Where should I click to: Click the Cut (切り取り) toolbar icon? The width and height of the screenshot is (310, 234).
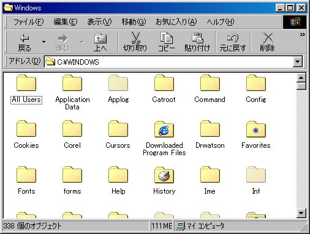tap(135, 42)
